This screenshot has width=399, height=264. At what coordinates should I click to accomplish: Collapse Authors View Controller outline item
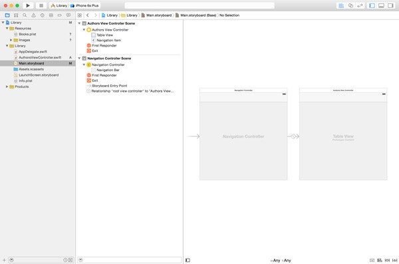pos(84,30)
